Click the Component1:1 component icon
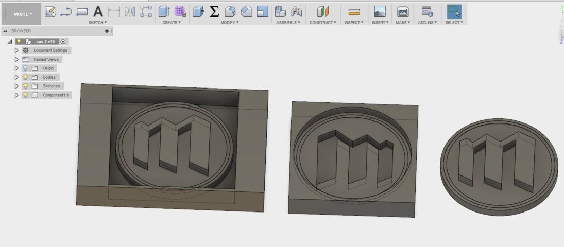 [x=35, y=95]
